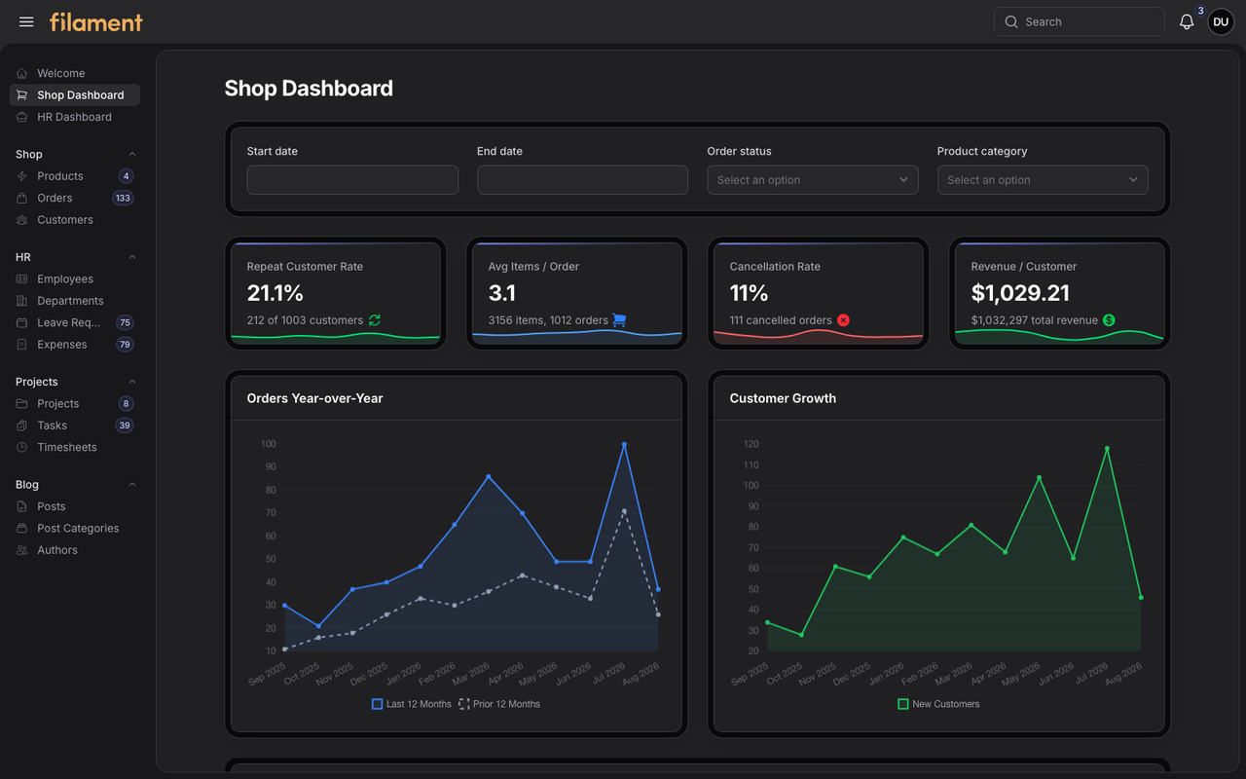
Task: Click the Repeat Customer Rate value 21.1%
Action: (x=275, y=293)
